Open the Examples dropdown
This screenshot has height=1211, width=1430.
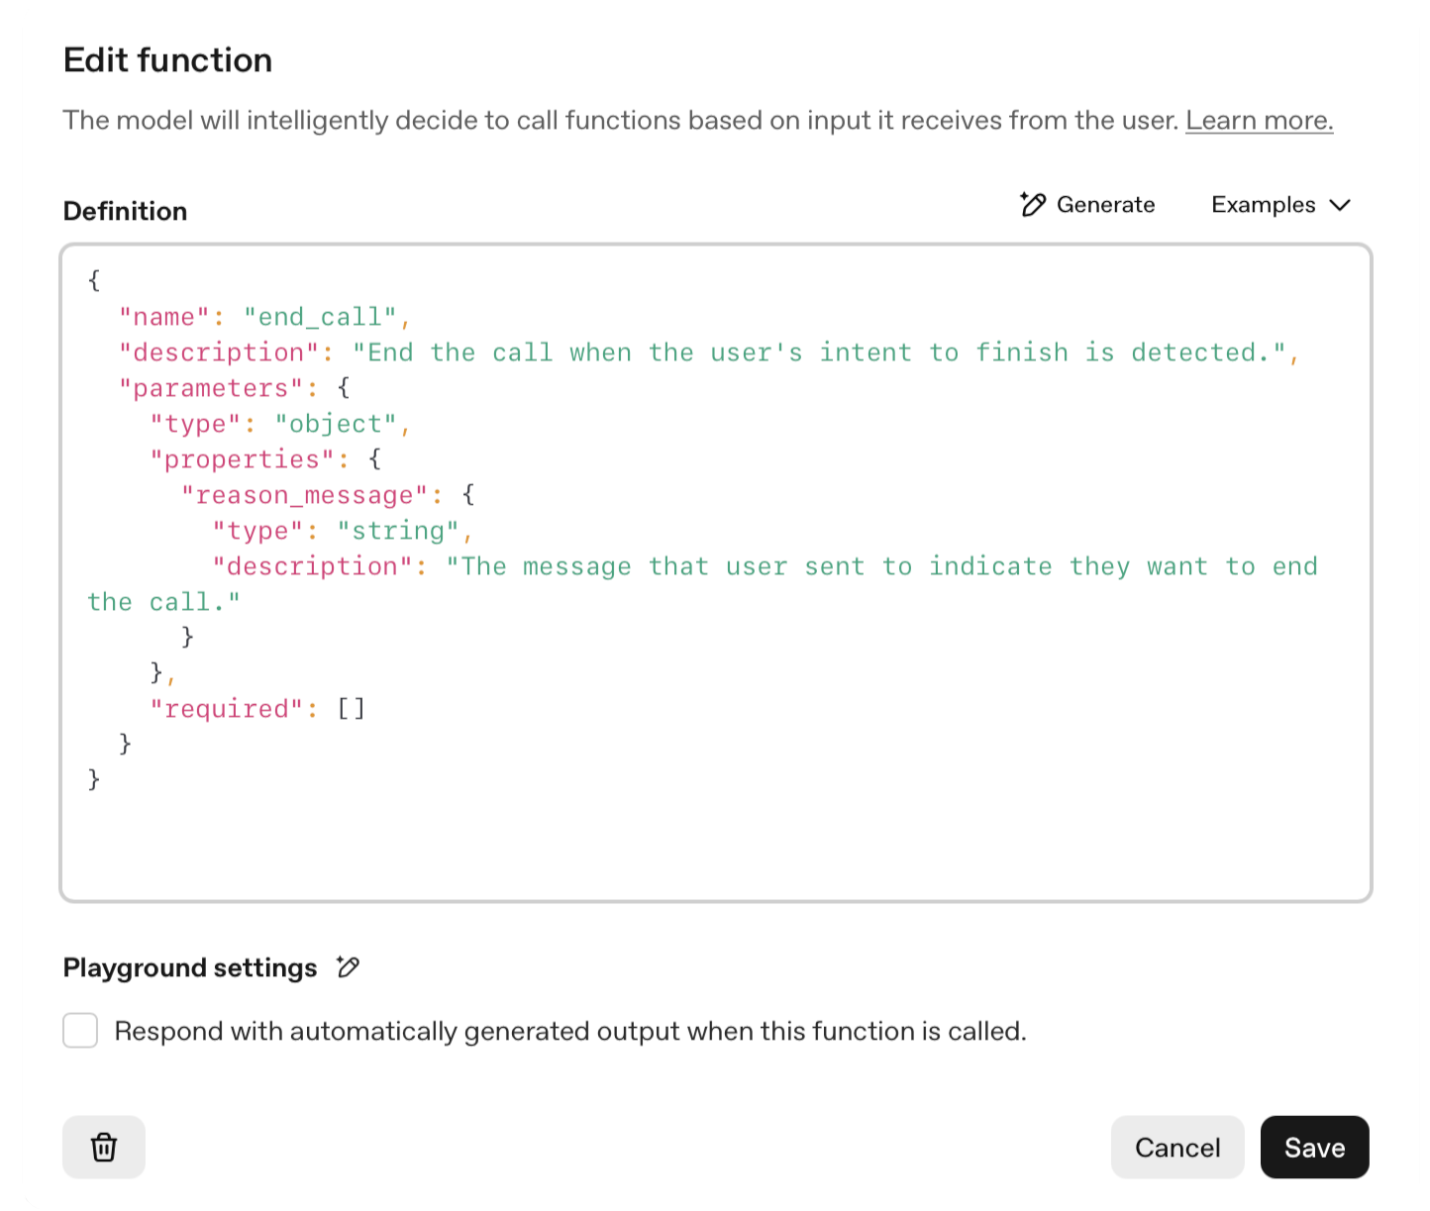[x=1279, y=205]
